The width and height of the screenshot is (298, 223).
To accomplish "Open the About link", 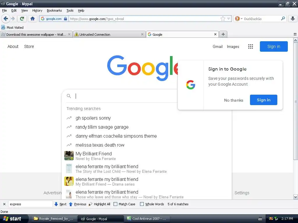I will pyautogui.click(x=13, y=46).
